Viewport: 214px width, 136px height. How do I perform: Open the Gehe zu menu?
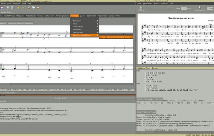[x=164, y=3]
